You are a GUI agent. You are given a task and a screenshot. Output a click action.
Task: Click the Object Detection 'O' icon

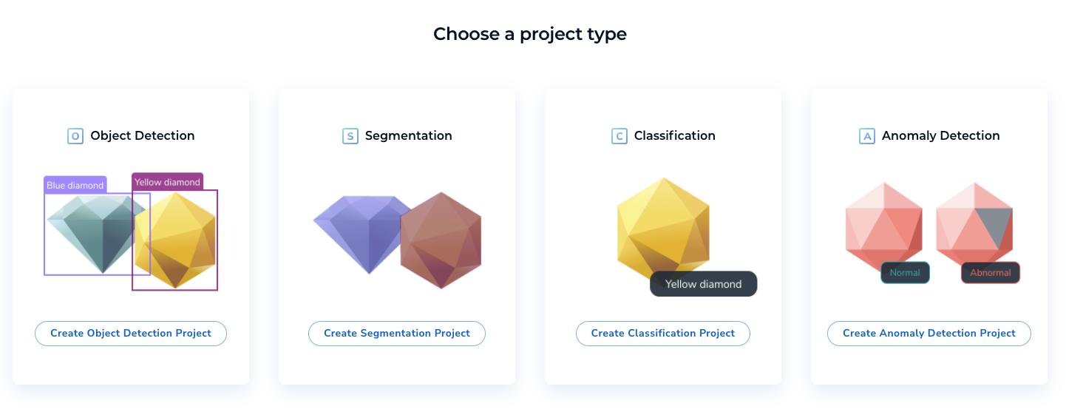pos(75,136)
